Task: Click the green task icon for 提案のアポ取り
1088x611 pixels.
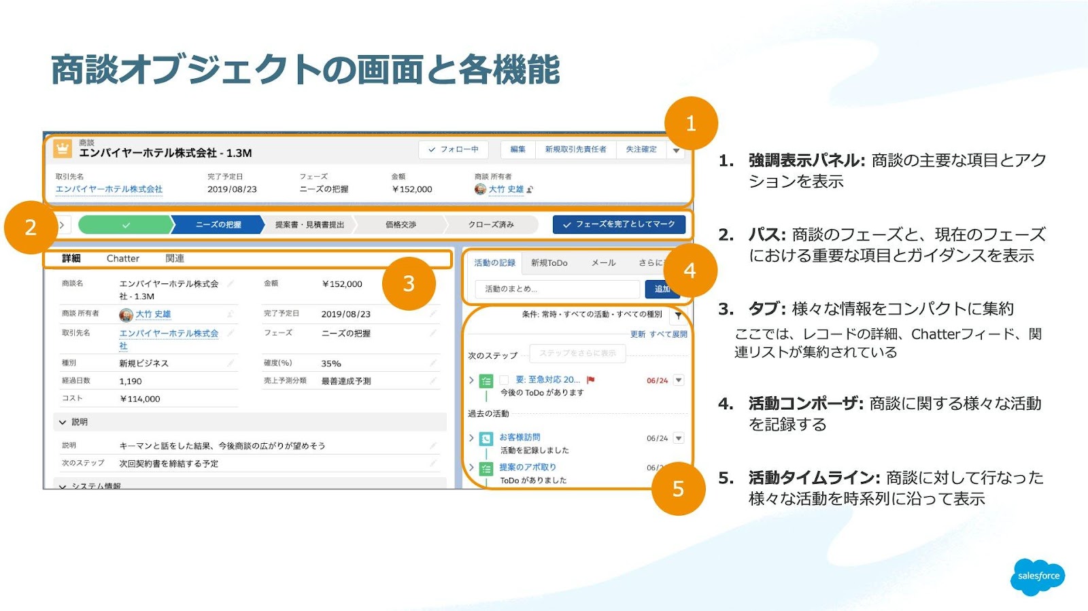Action: (486, 468)
